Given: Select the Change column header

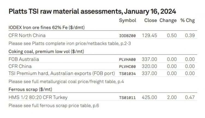Looking at the screenshot, I should [x=168, y=21].
